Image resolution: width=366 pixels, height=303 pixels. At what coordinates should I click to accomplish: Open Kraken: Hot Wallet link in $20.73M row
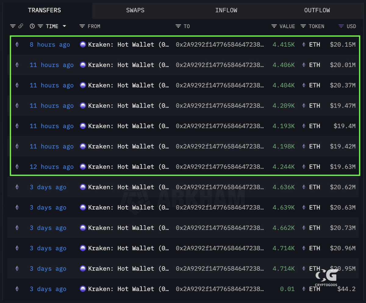pyautogui.click(x=128, y=228)
